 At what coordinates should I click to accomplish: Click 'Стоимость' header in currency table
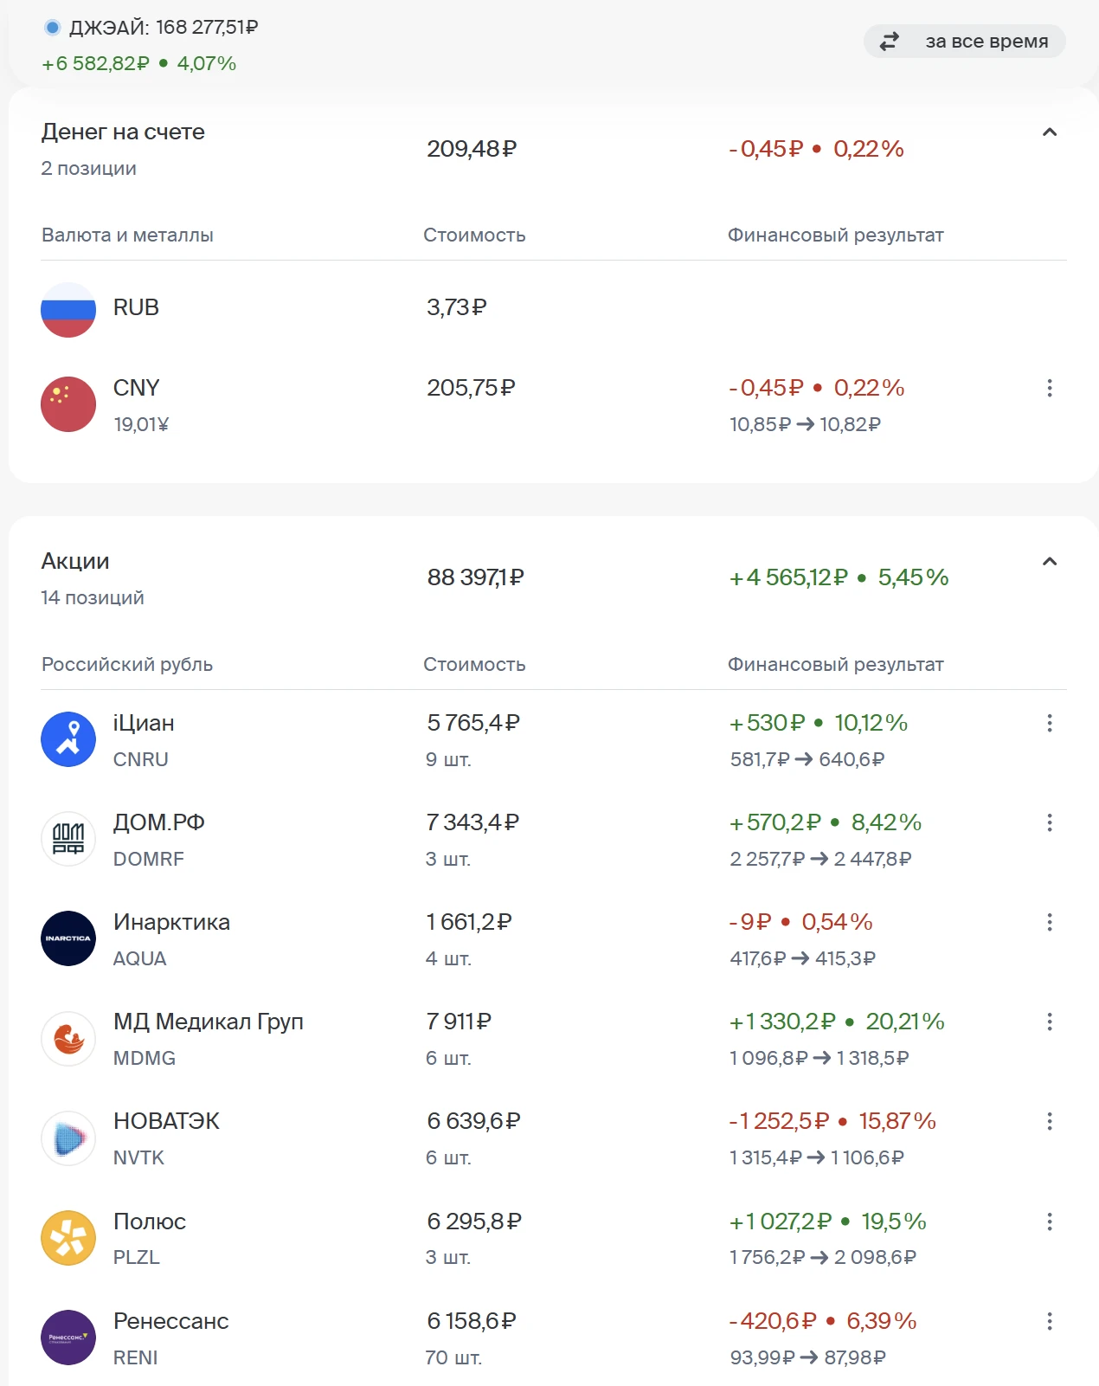pyautogui.click(x=474, y=235)
